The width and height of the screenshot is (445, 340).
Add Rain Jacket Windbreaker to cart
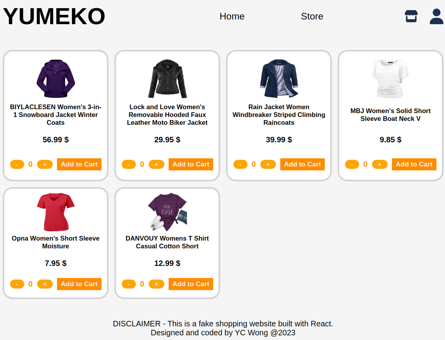(x=303, y=165)
